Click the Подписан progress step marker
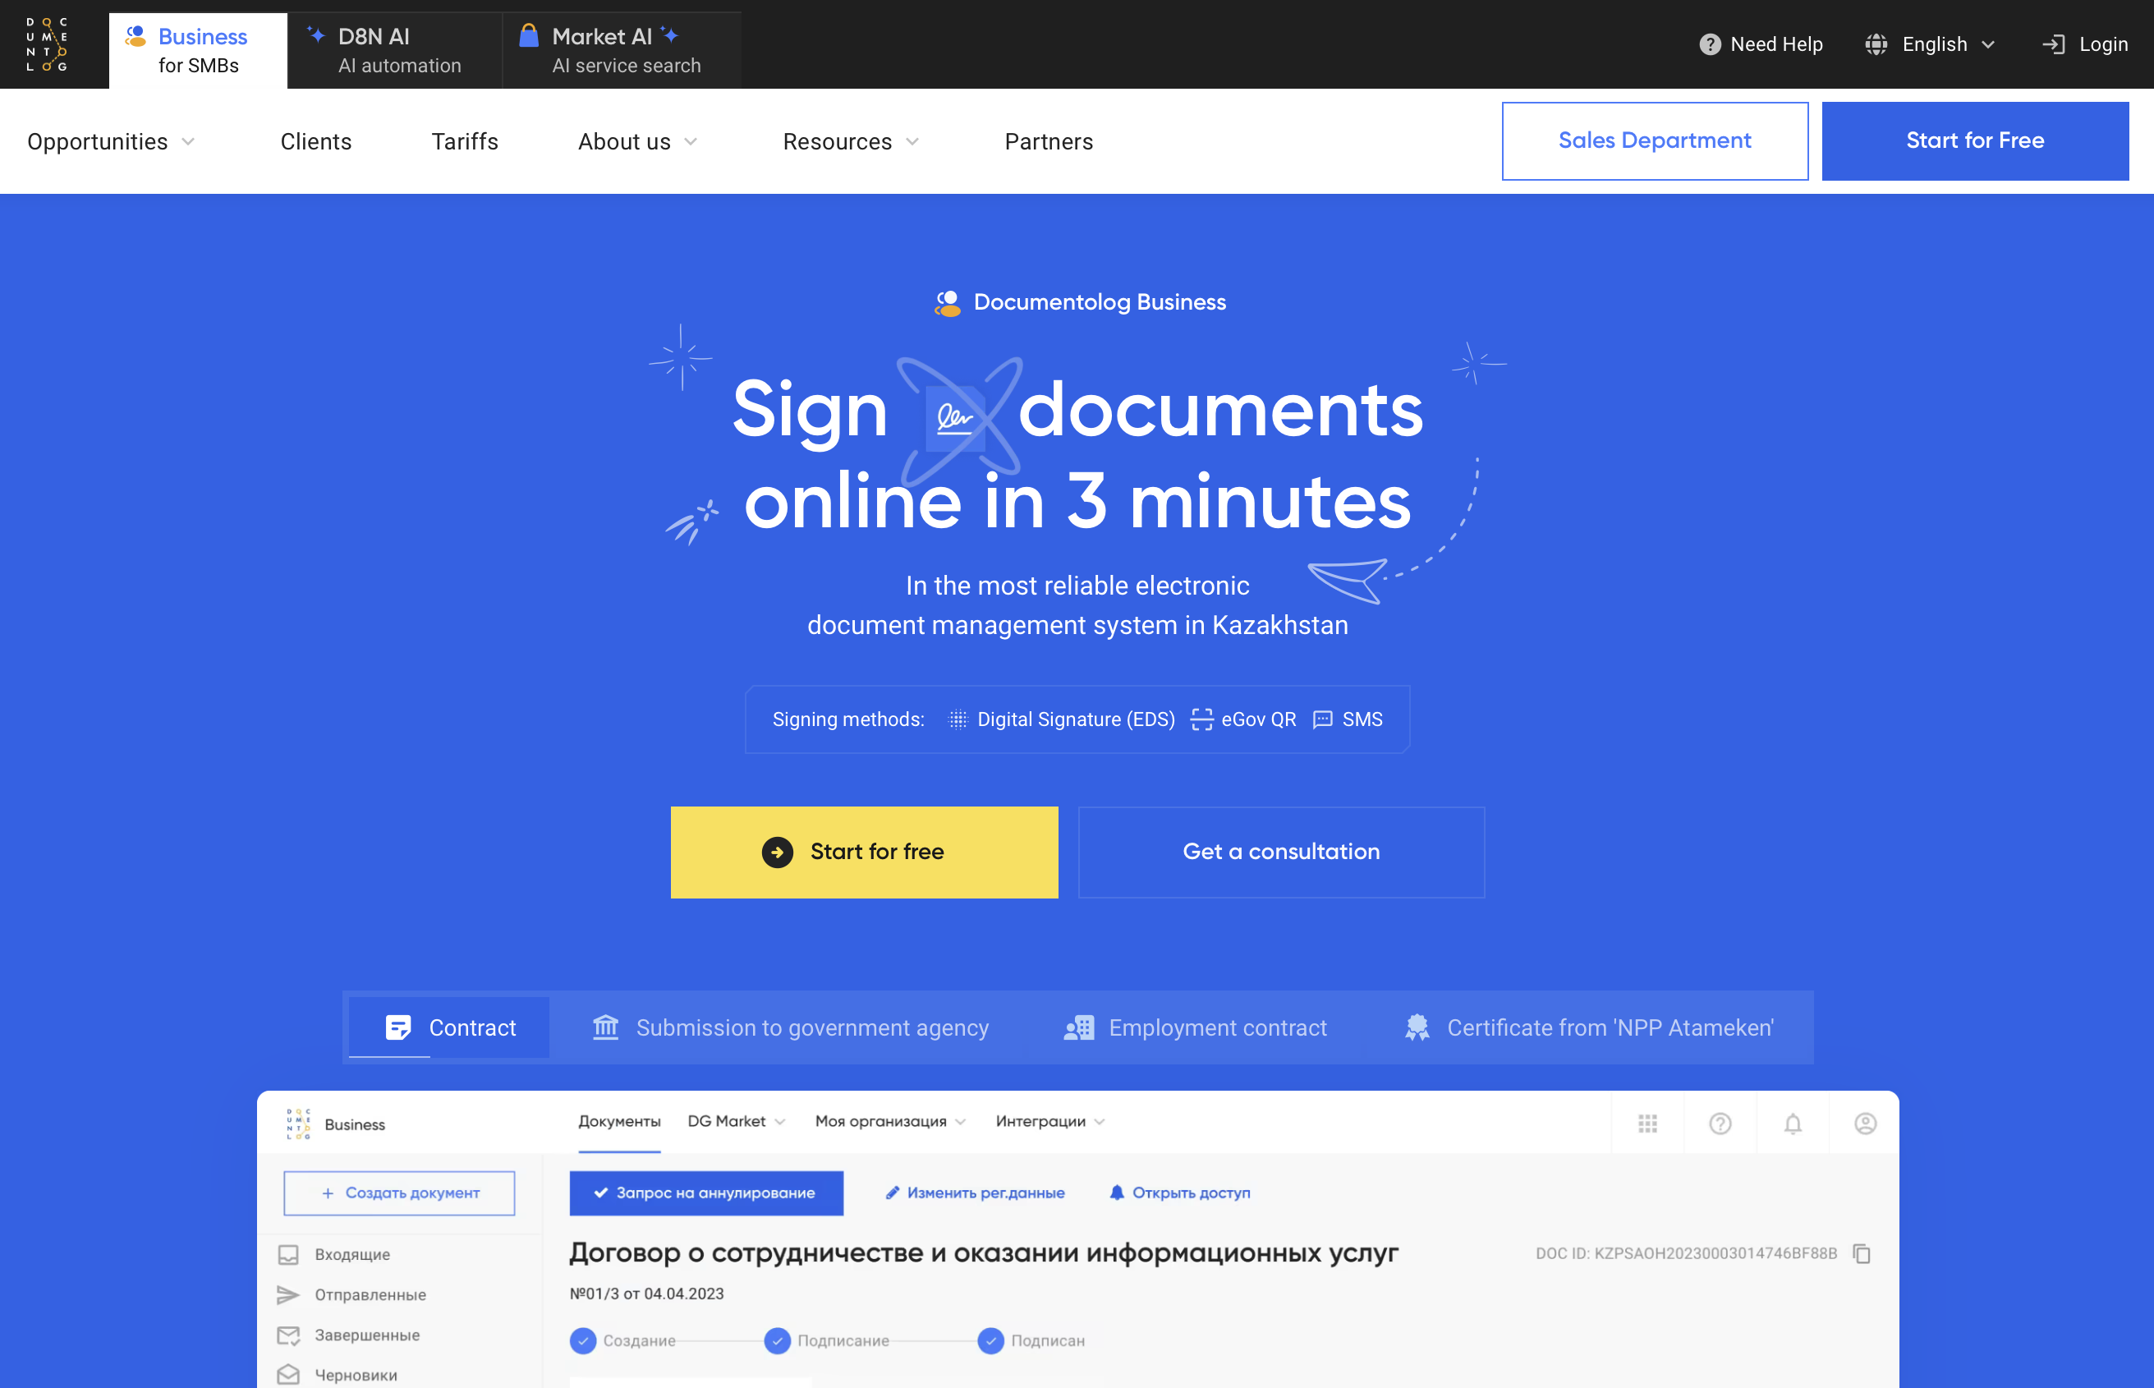The height and width of the screenshot is (1388, 2154). [990, 1340]
